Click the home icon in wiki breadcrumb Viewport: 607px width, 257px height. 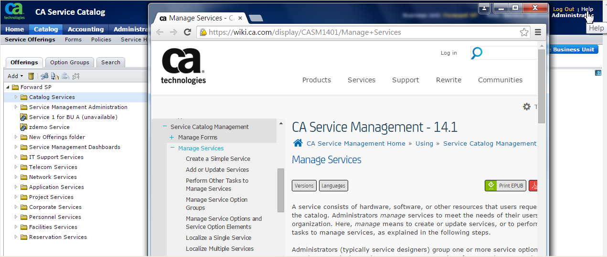(x=298, y=143)
